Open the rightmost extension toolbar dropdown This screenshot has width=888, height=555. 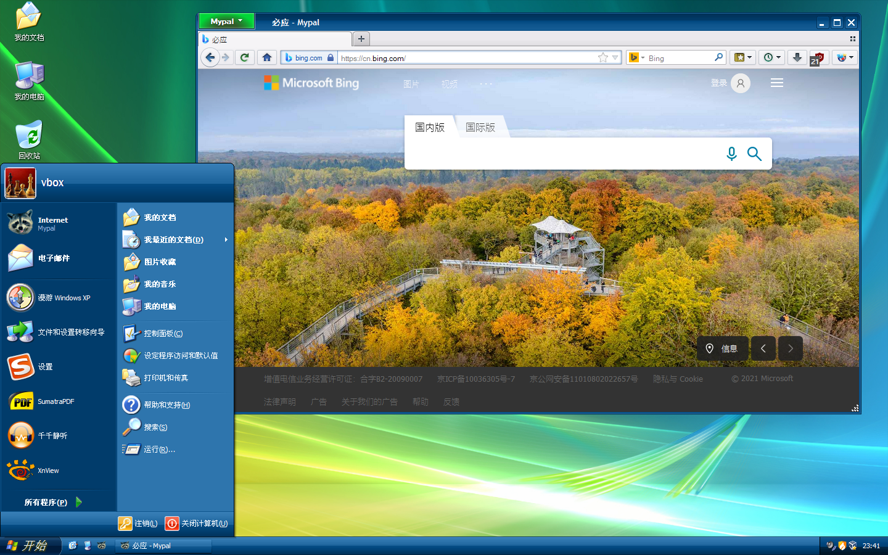845,57
